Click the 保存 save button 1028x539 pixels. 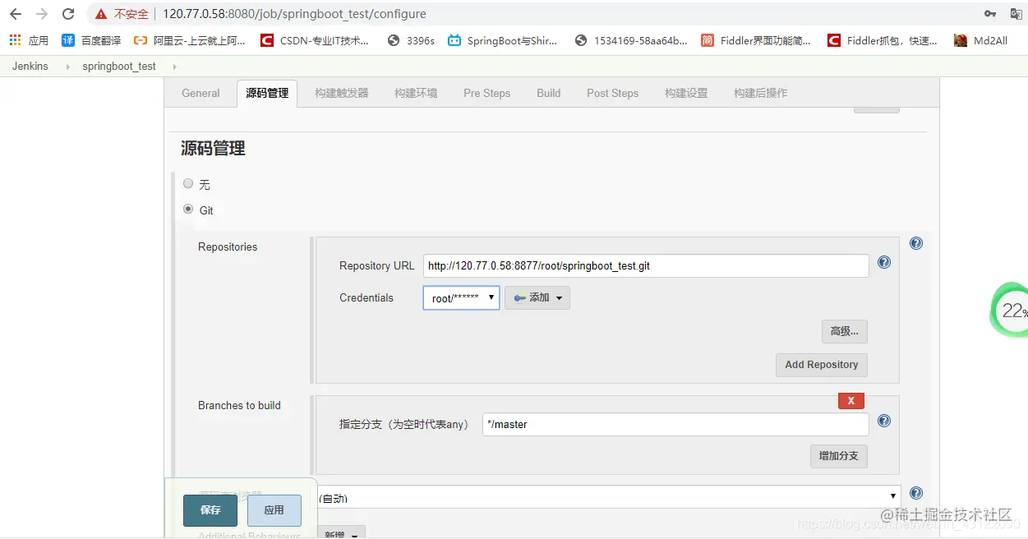(210, 510)
